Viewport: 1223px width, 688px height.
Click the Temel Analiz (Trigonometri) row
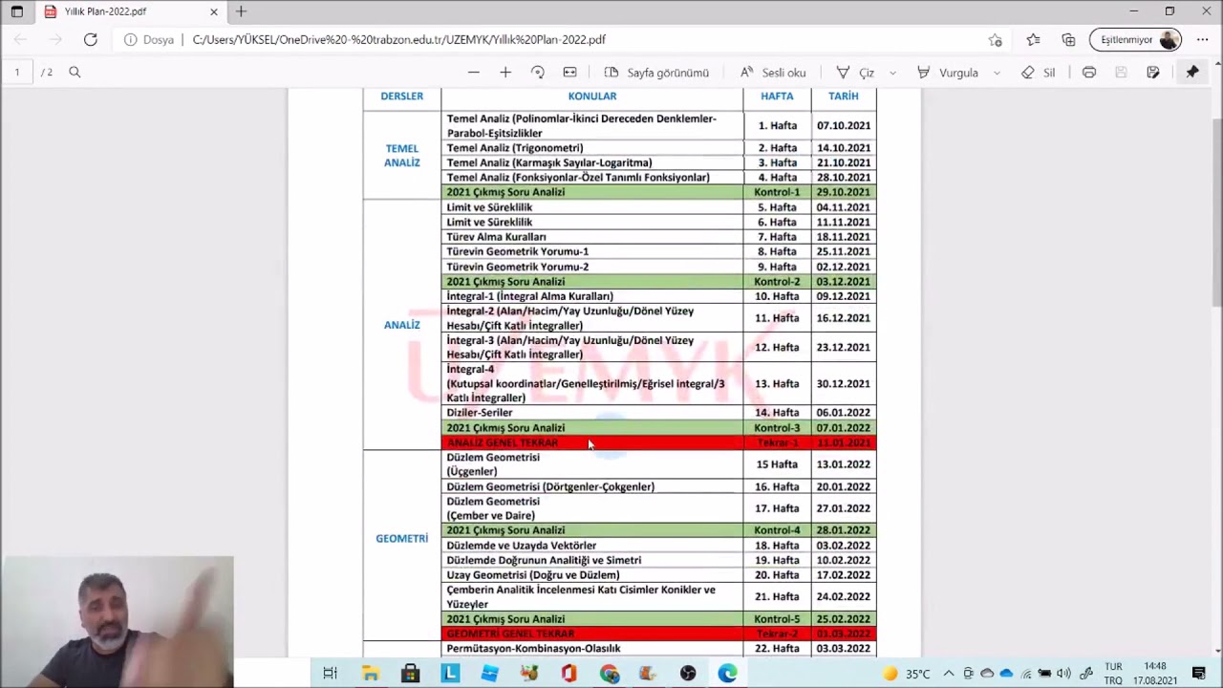(x=592, y=148)
